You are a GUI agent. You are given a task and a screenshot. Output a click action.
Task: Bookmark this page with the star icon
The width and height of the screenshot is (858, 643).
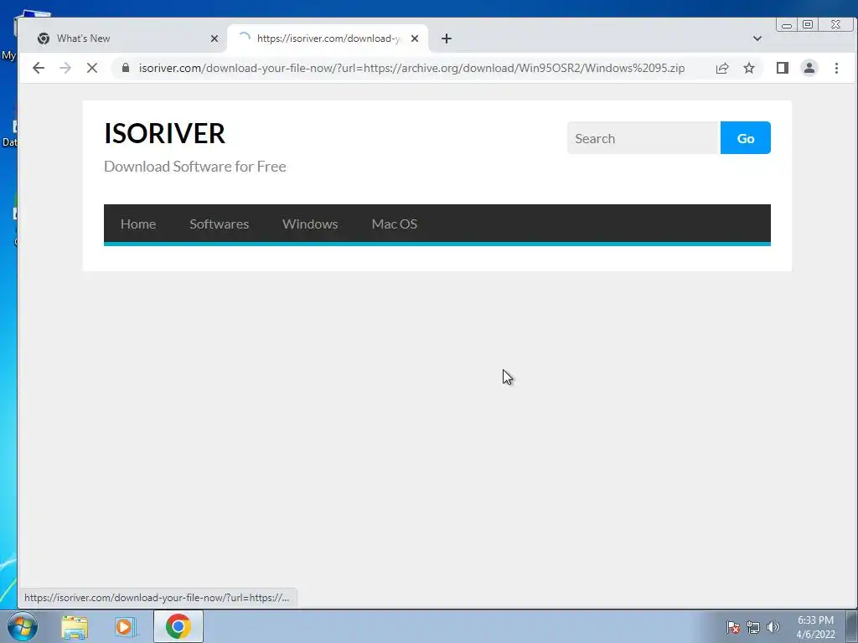pyautogui.click(x=749, y=68)
